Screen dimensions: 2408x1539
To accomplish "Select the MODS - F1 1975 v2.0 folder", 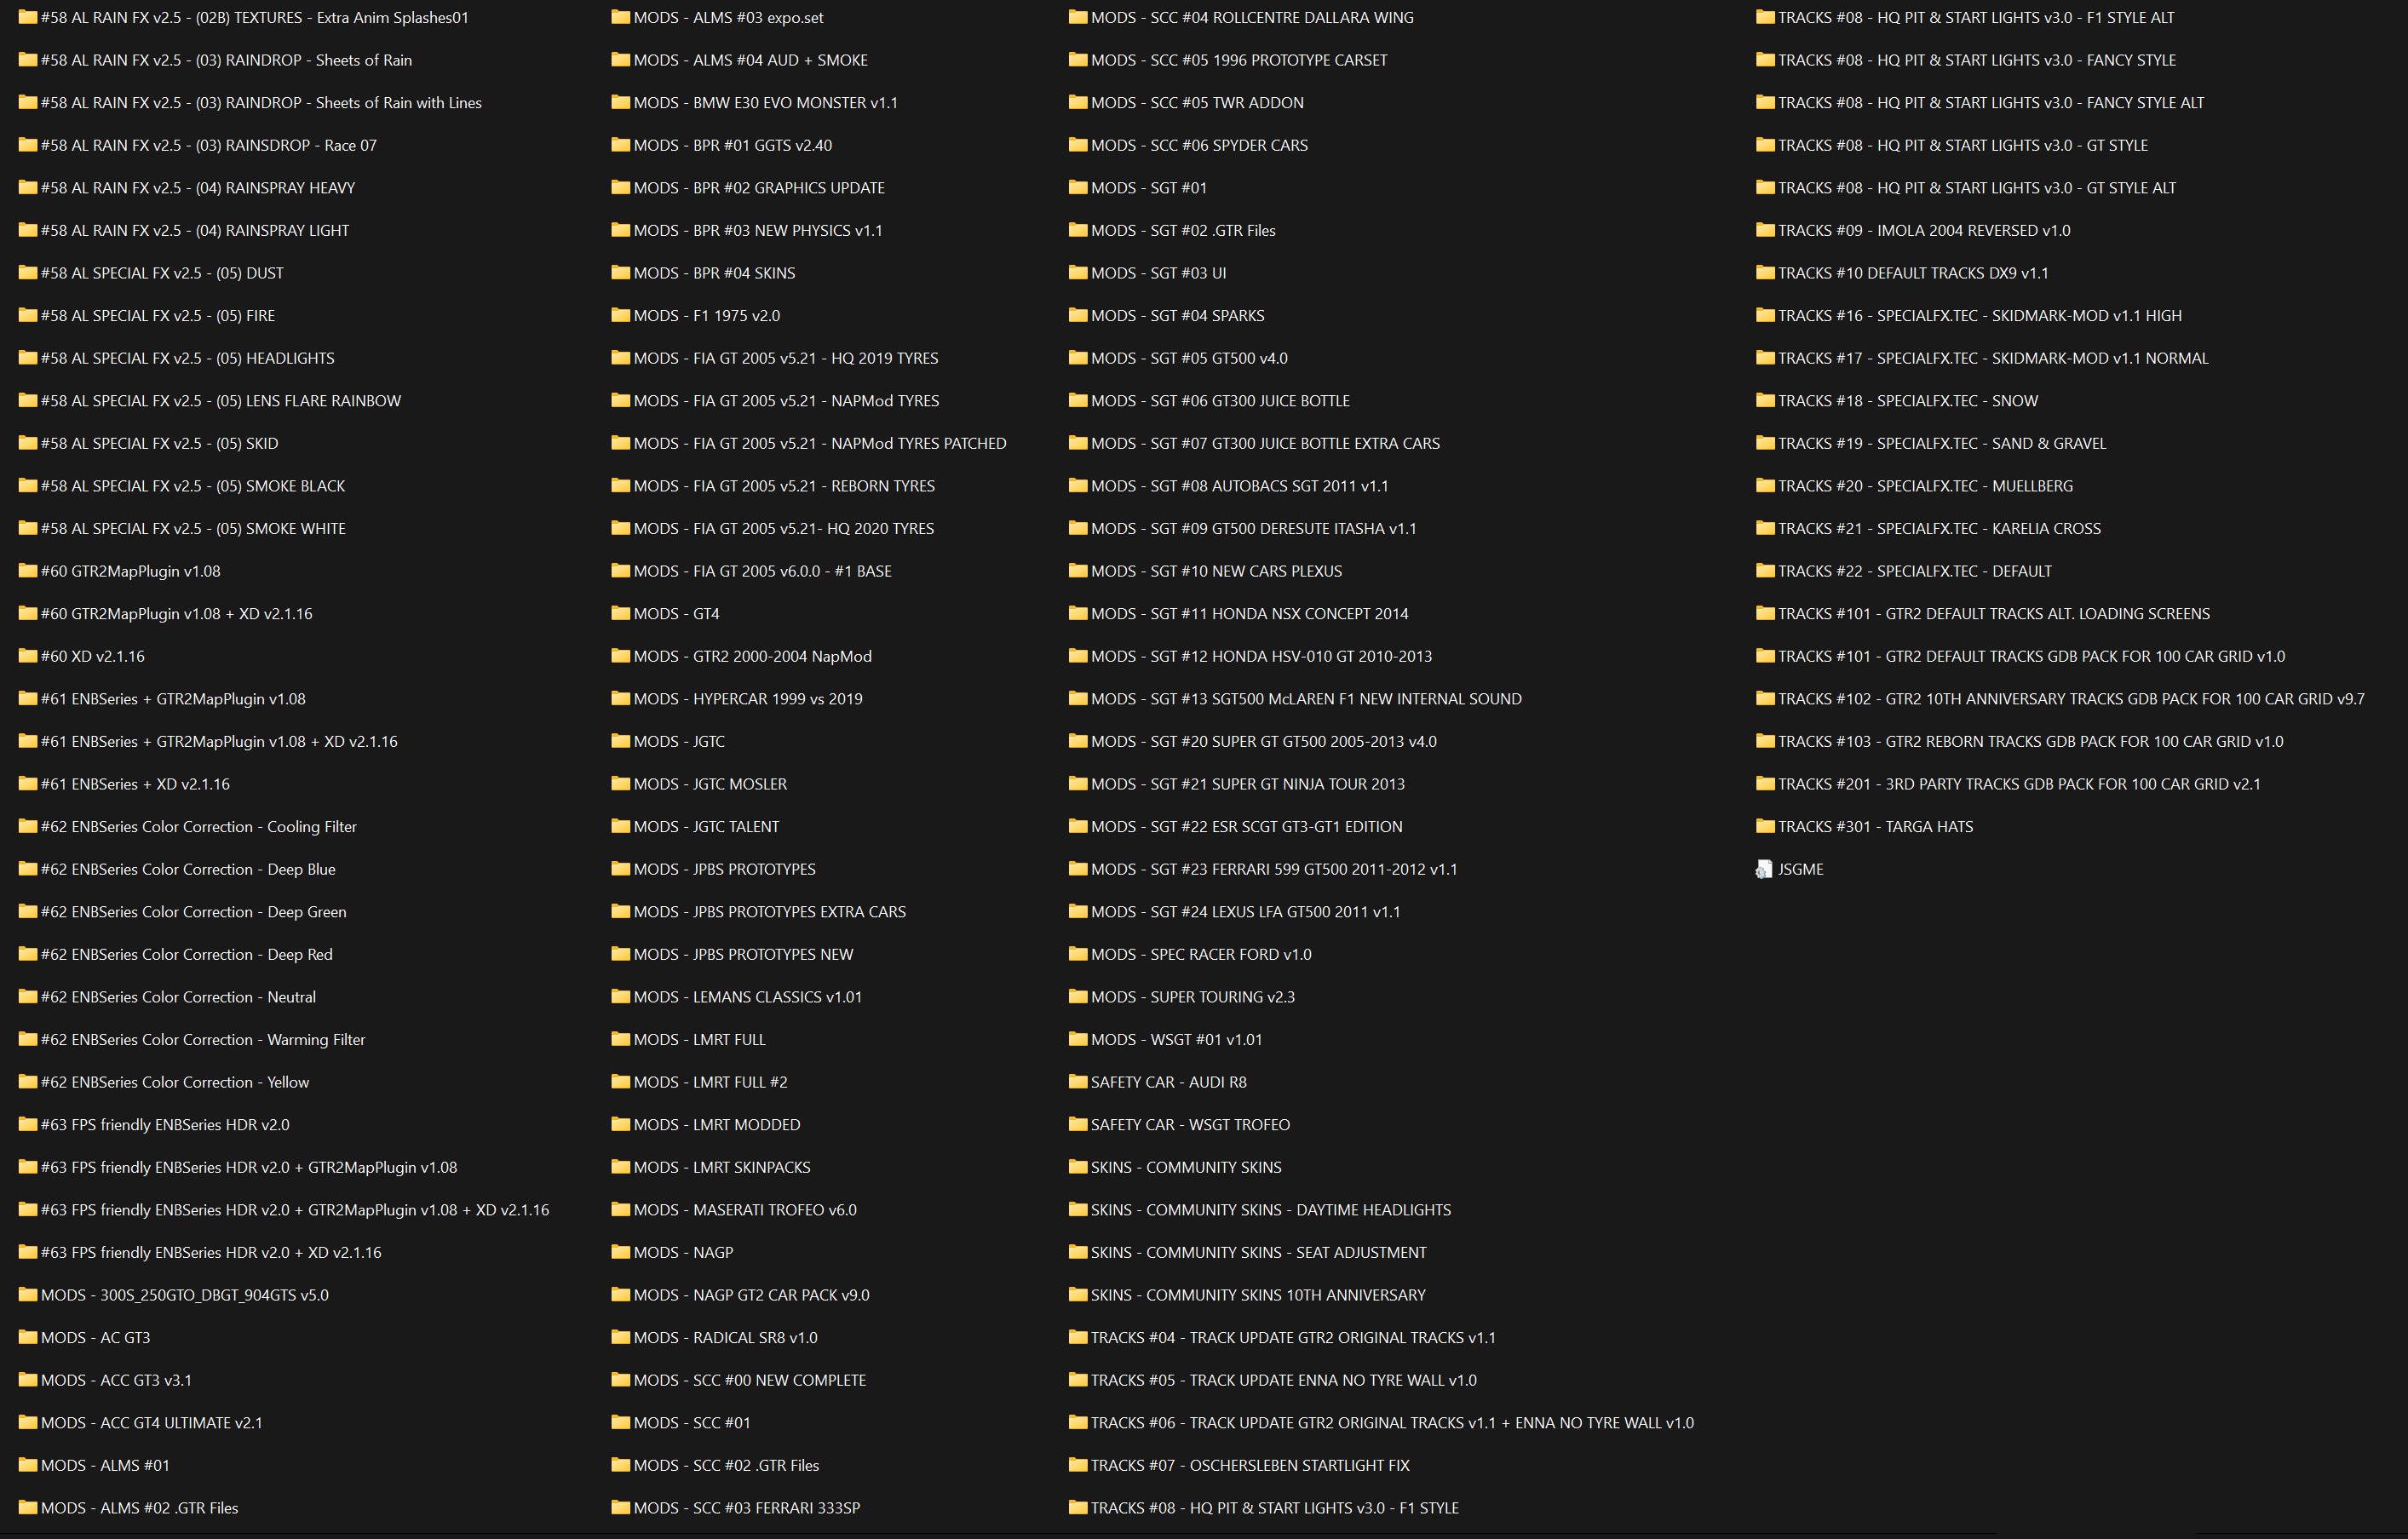I will tap(706, 315).
